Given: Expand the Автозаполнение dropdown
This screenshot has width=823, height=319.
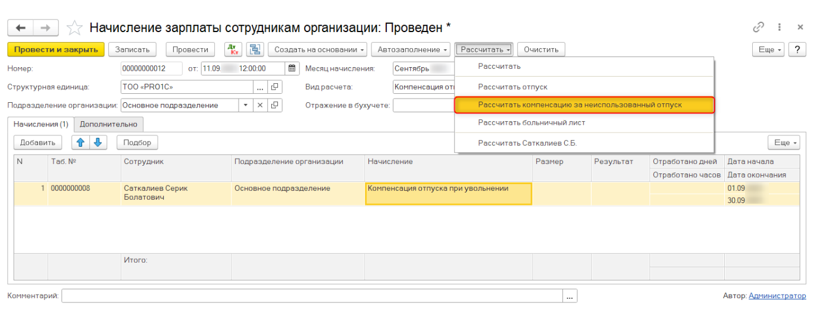Looking at the screenshot, I should (x=412, y=50).
